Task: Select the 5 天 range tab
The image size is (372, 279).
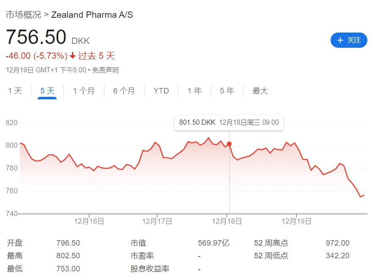Action: (x=47, y=91)
